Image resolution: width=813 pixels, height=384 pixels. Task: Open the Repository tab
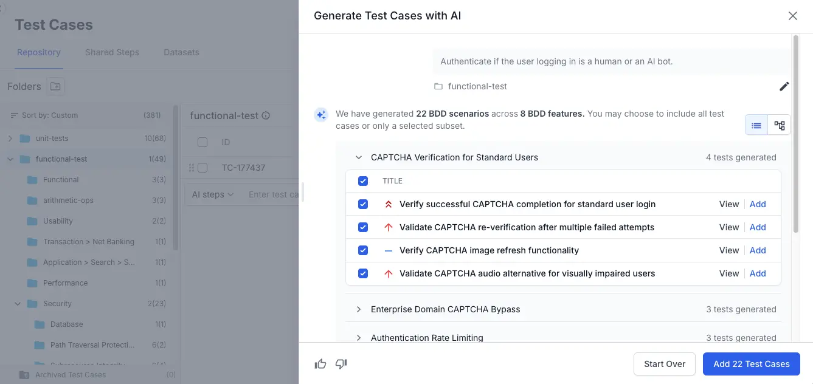click(39, 52)
